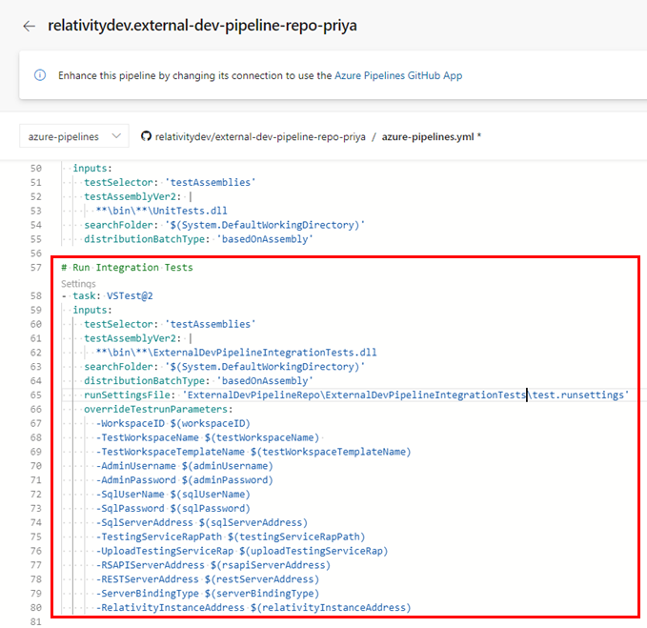Go back using the left arrow icon
The height and width of the screenshot is (628, 647).
[x=29, y=27]
